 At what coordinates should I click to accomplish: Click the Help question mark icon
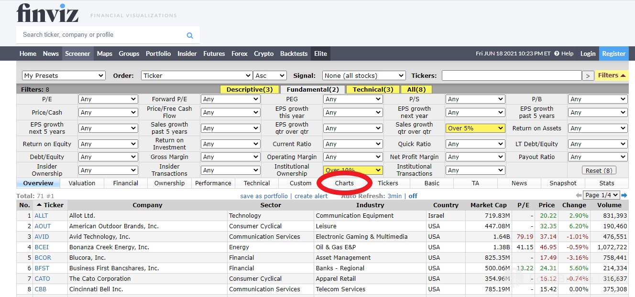tap(557, 53)
